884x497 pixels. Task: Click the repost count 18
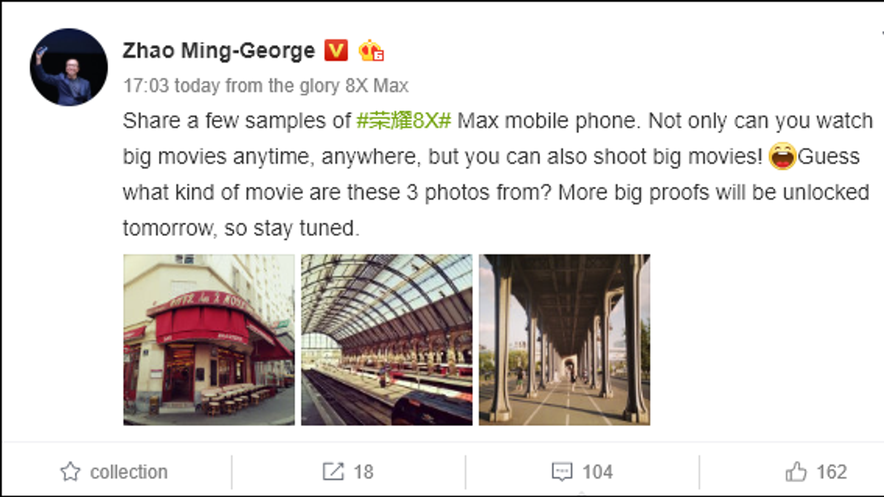pyautogui.click(x=364, y=472)
